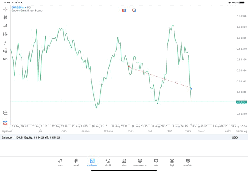Sort positions by Volume column header
This screenshot has width=248, height=173.
pos(108,131)
